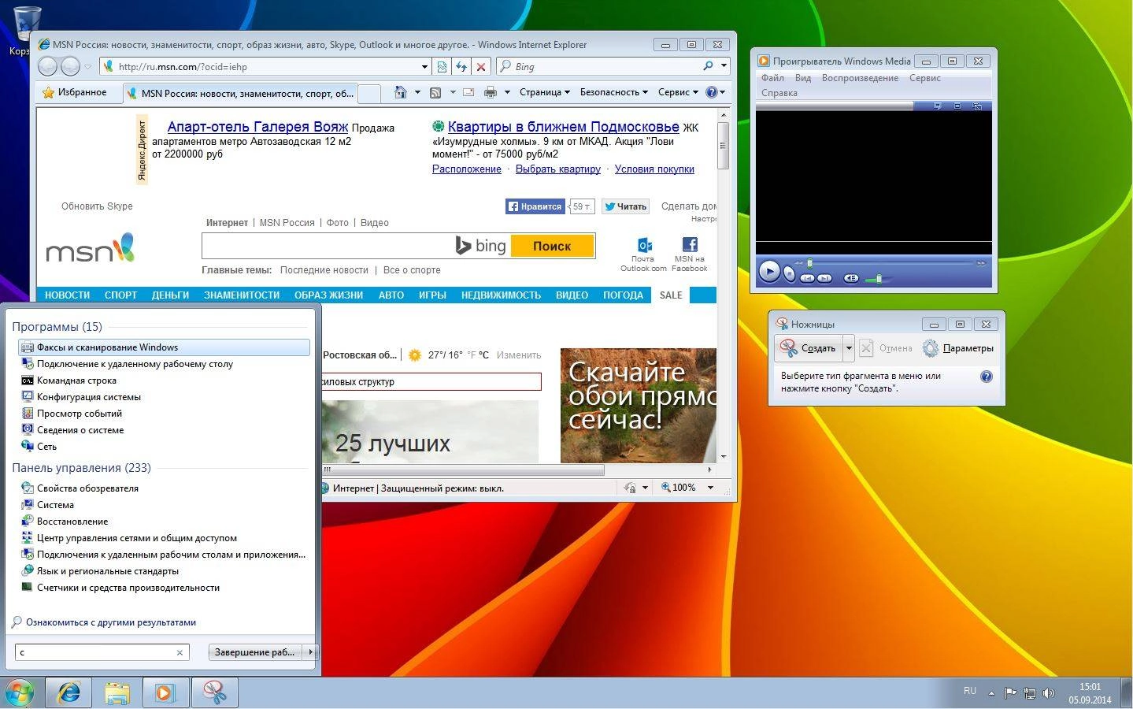Click the Play button in Windows Media Player
Screen dimensions: 1133x709
tap(769, 271)
